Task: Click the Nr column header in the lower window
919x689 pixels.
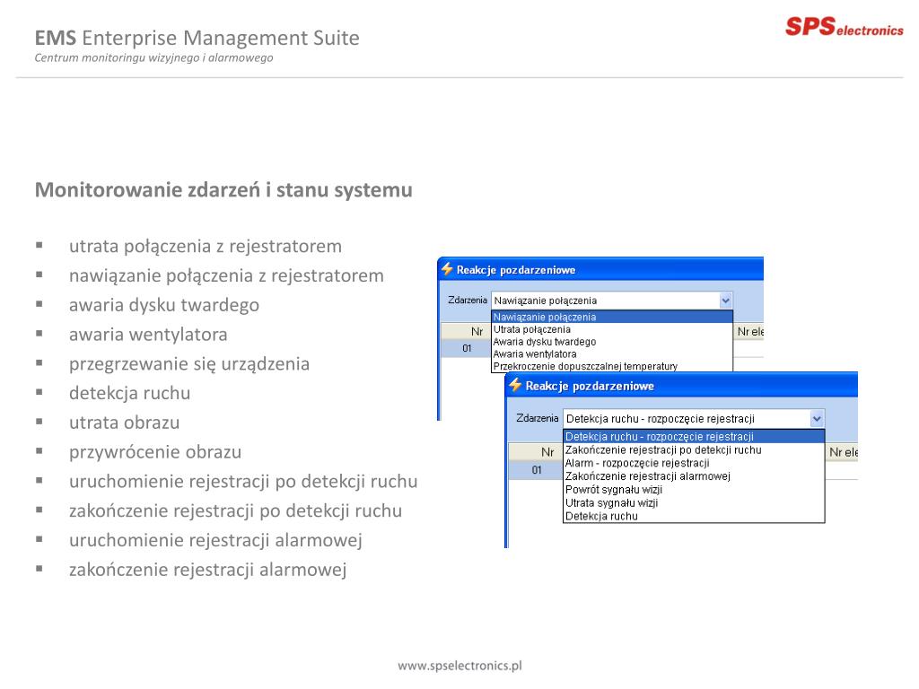Action: coord(535,452)
